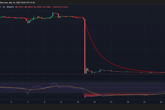Click the 4h timeframe label

[x=4, y=7]
